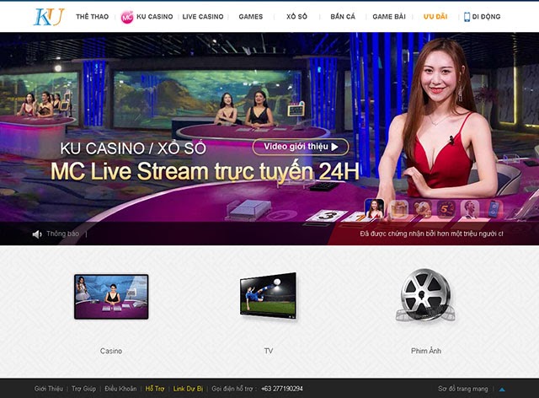
Task: Click the Gọi điện hỗ trợ label
Action: point(232,389)
